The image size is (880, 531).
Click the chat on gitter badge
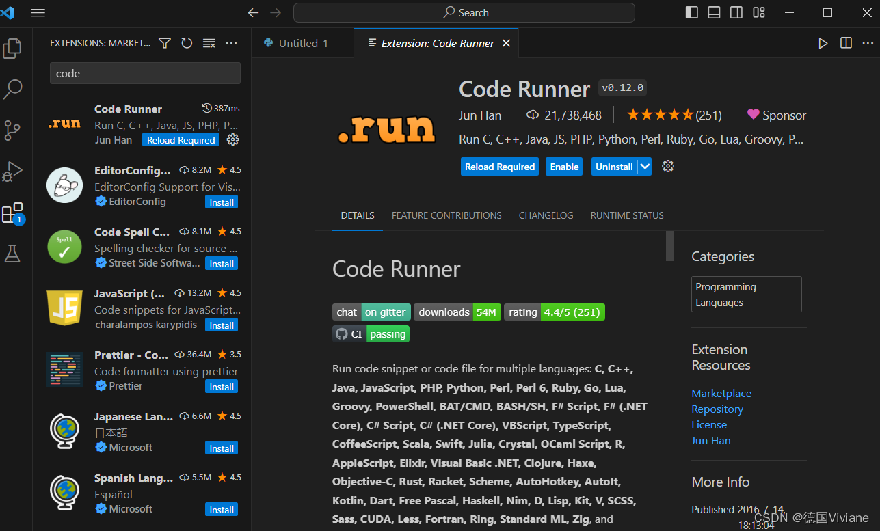tap(371, 312)
